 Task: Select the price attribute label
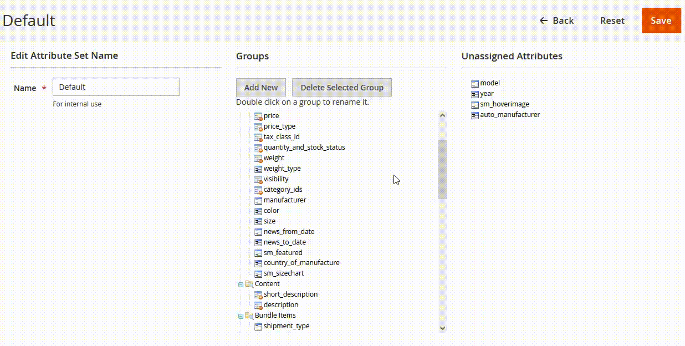[272, 116]
